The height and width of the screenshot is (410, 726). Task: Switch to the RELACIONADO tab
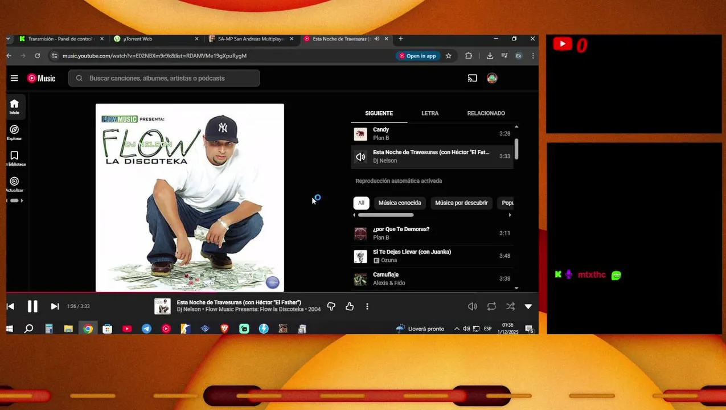[486, 113]
